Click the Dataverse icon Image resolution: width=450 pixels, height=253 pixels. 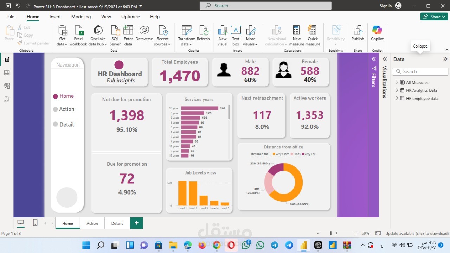point(144,33)
